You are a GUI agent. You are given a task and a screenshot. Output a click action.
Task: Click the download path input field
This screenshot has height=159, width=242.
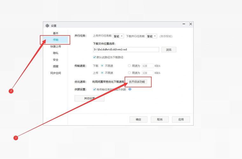coord(126,50)
